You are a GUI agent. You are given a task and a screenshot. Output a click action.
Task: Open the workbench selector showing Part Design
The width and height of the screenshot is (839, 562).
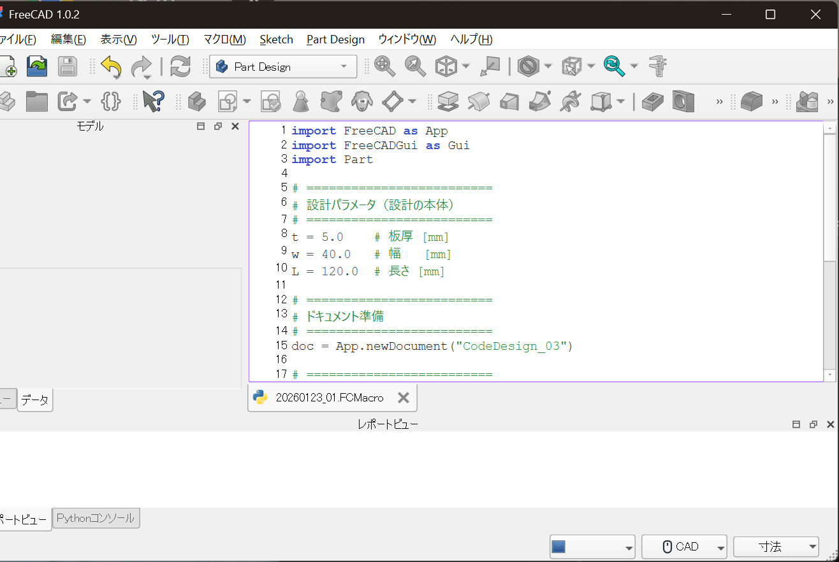pyautogui.click(x=282, y=66)
